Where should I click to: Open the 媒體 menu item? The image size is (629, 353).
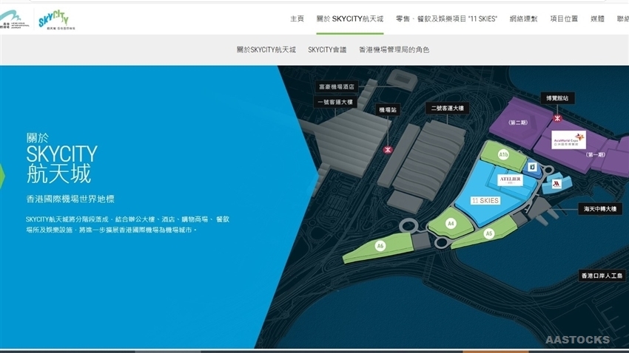tap(597, 18)
